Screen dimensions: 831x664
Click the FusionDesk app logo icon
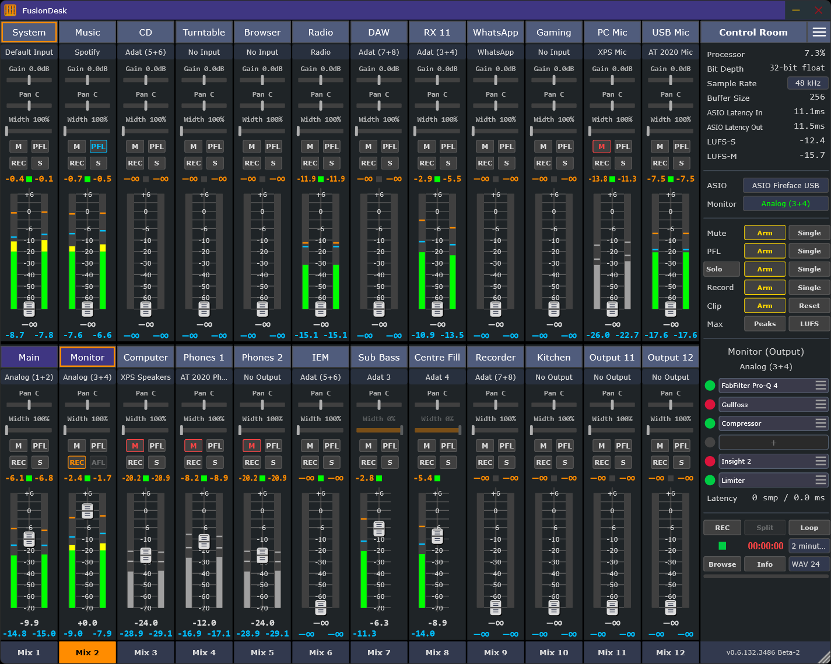(10, 10)
